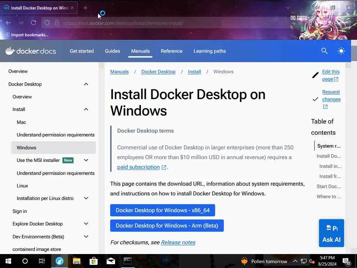Open the docs search magnifier icon

(325, 51)
